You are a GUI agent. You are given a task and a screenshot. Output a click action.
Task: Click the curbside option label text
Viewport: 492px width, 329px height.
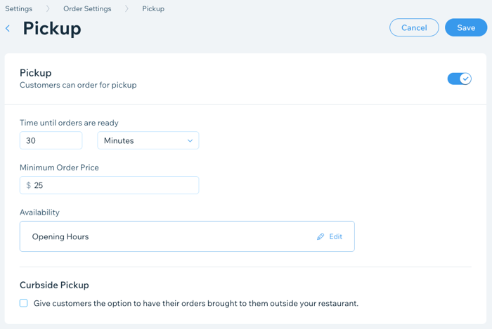196,304
